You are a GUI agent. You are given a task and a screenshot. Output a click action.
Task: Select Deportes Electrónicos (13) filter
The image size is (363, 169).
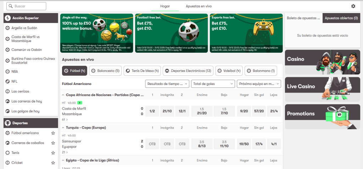pyautogui.click(x=188, y=71)
